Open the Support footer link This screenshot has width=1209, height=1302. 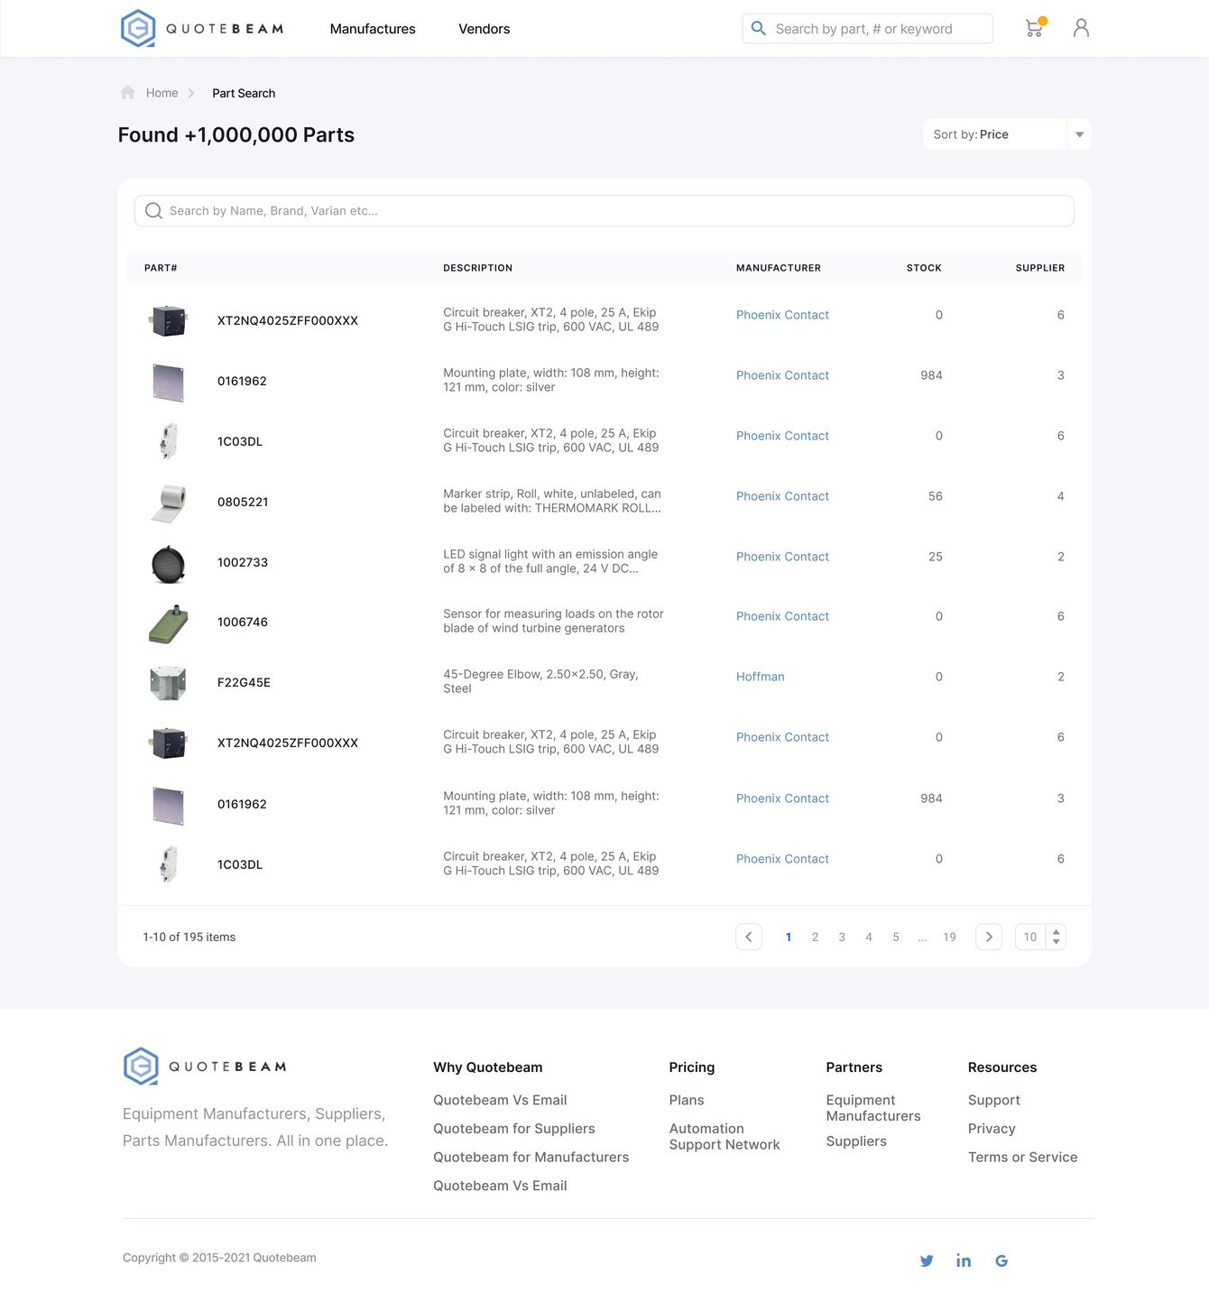994,1100
